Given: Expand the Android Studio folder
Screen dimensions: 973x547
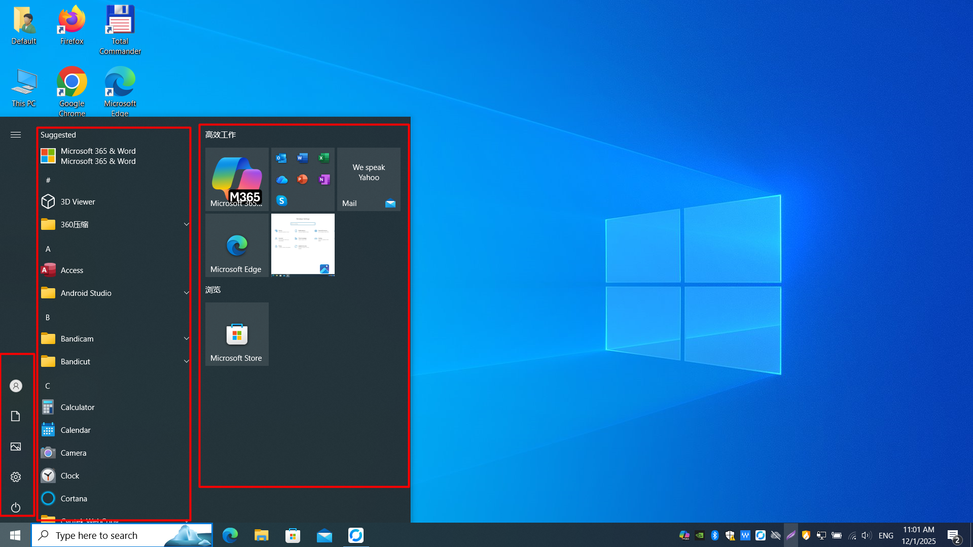Looking at the screenshot, I should click(115, 293).
